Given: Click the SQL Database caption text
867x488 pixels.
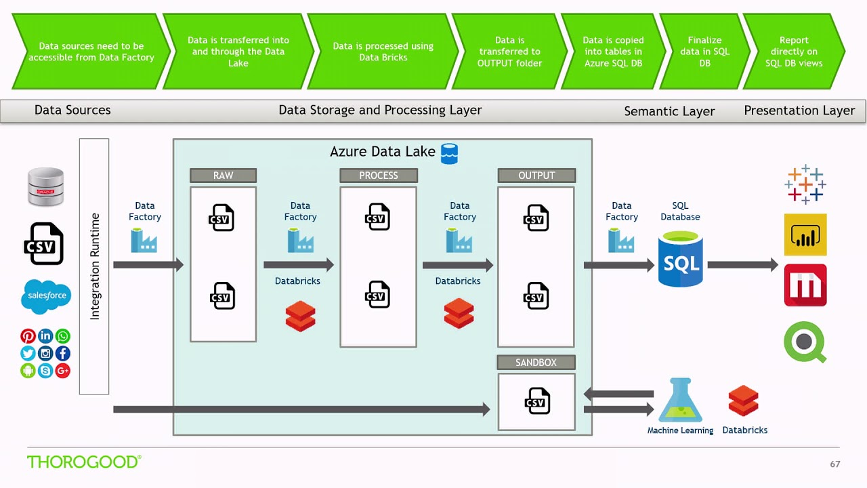Looking at the screenshot, I should pos(680,211).
